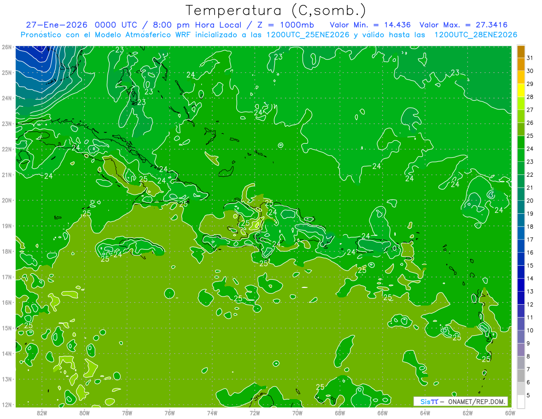
Task: Click the 76W longitude axis label
Action: tap(169, 413)
